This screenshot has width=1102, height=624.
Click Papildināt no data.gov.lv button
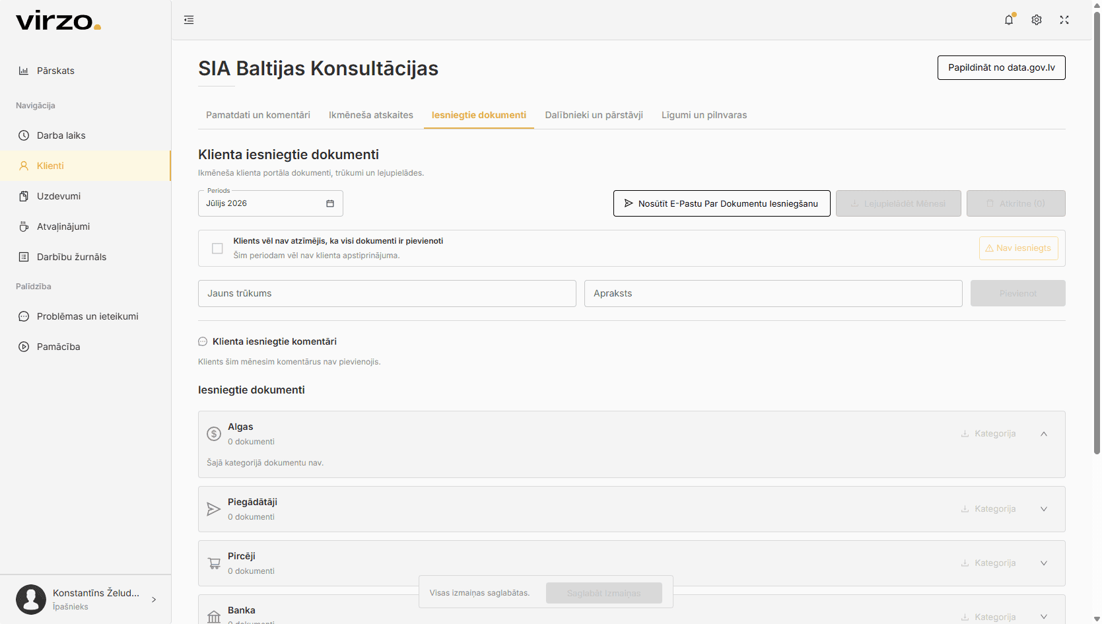pyautogui.click(x=1002, y=67)
